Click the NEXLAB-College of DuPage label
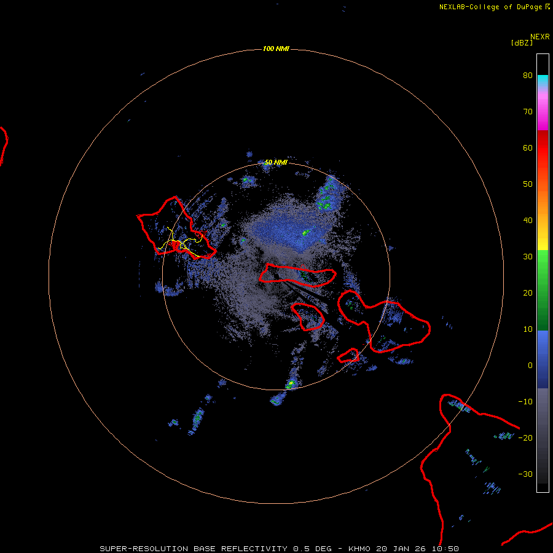 (491, 7)
